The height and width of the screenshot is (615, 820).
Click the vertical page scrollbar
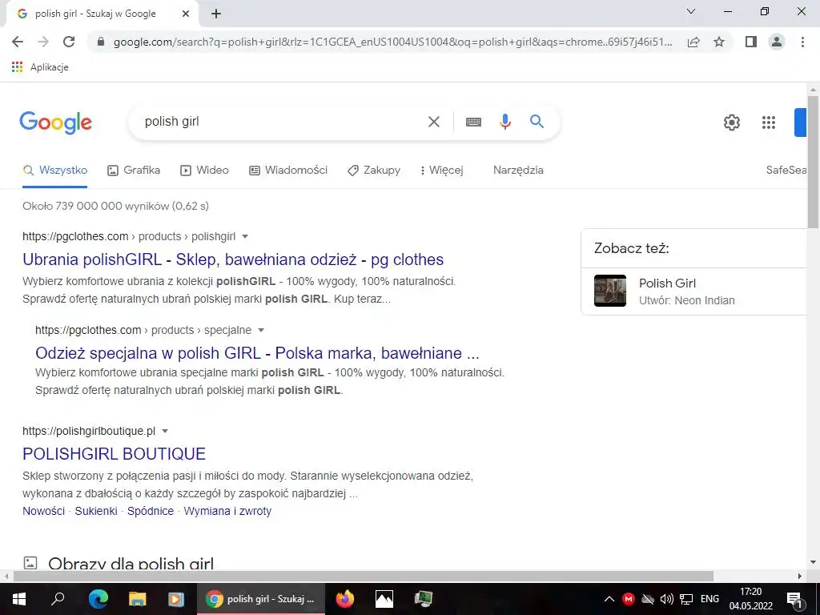[x=813, y=162]
